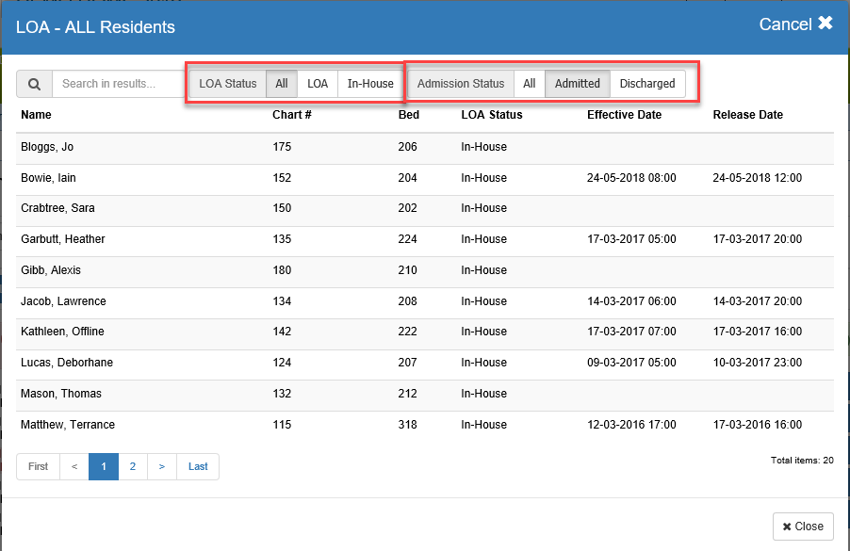This screenshot has height=551, width=850.
Task: Jump to the Last page
Action: point(198,466)
